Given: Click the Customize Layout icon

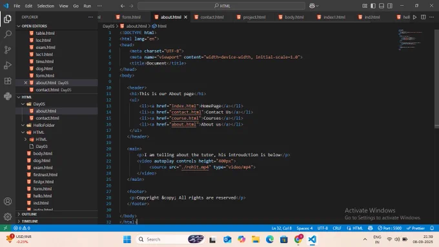Looking at the screenshot, I should point(365,6).
